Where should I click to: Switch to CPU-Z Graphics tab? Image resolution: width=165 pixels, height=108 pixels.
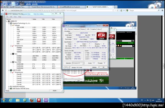click(94, 29)
